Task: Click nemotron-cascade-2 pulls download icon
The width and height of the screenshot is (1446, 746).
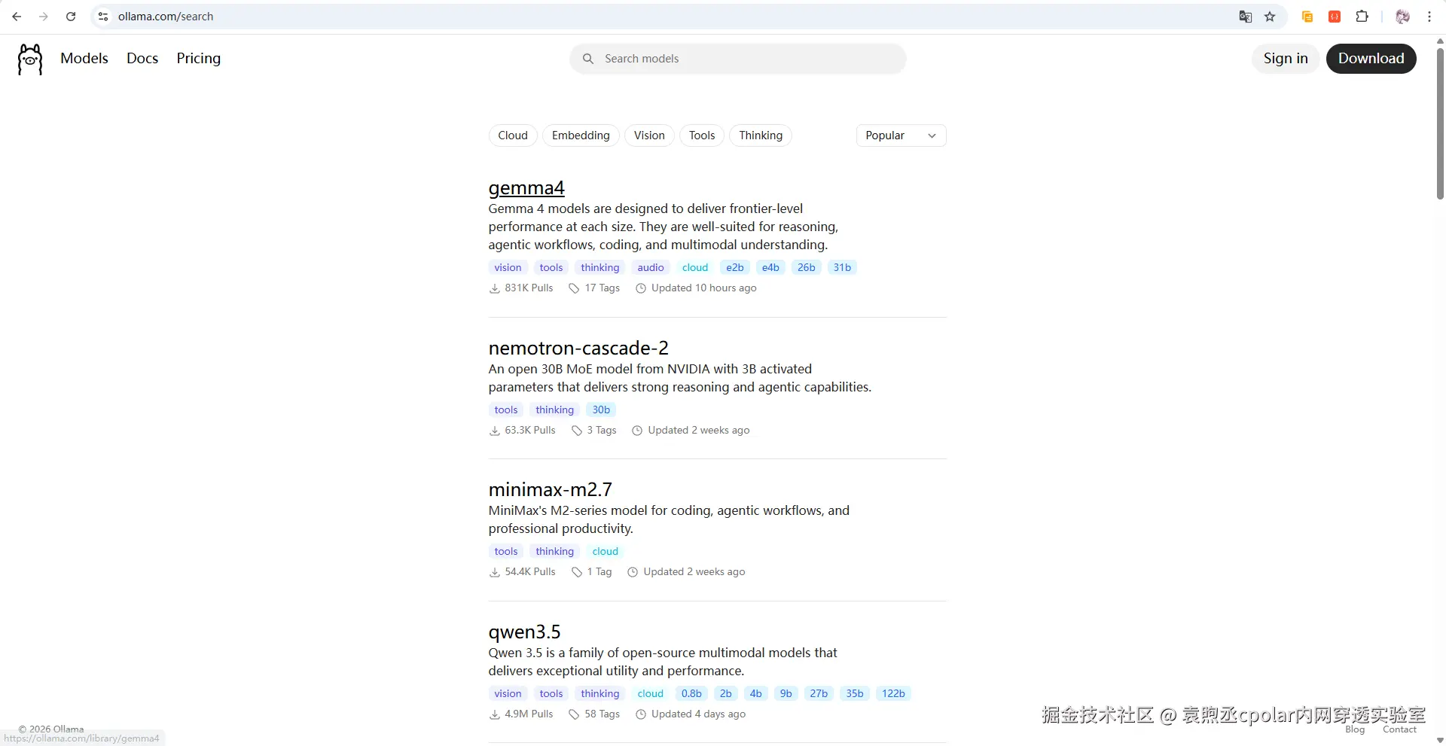Action: (x=495, y=431)
